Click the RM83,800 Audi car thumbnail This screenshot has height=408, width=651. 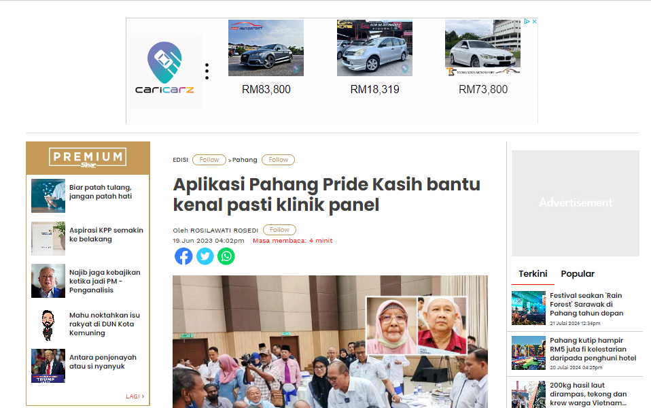(x=266, y=48)
